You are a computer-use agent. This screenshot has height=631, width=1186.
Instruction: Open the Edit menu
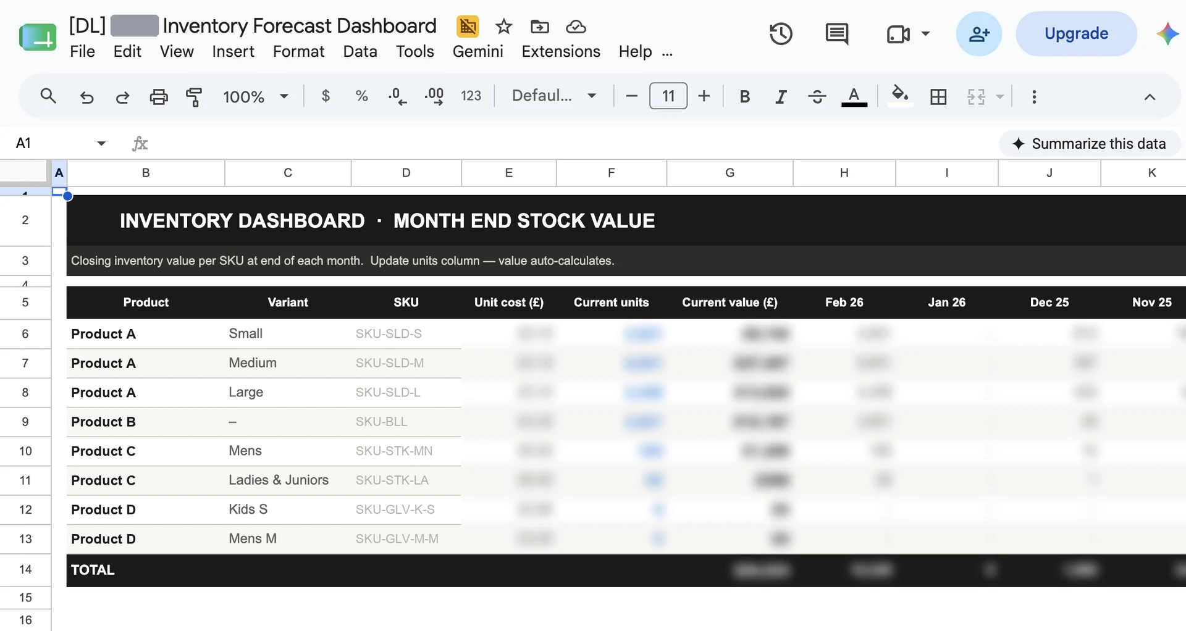pyautogui.click(x=127, y=51)
